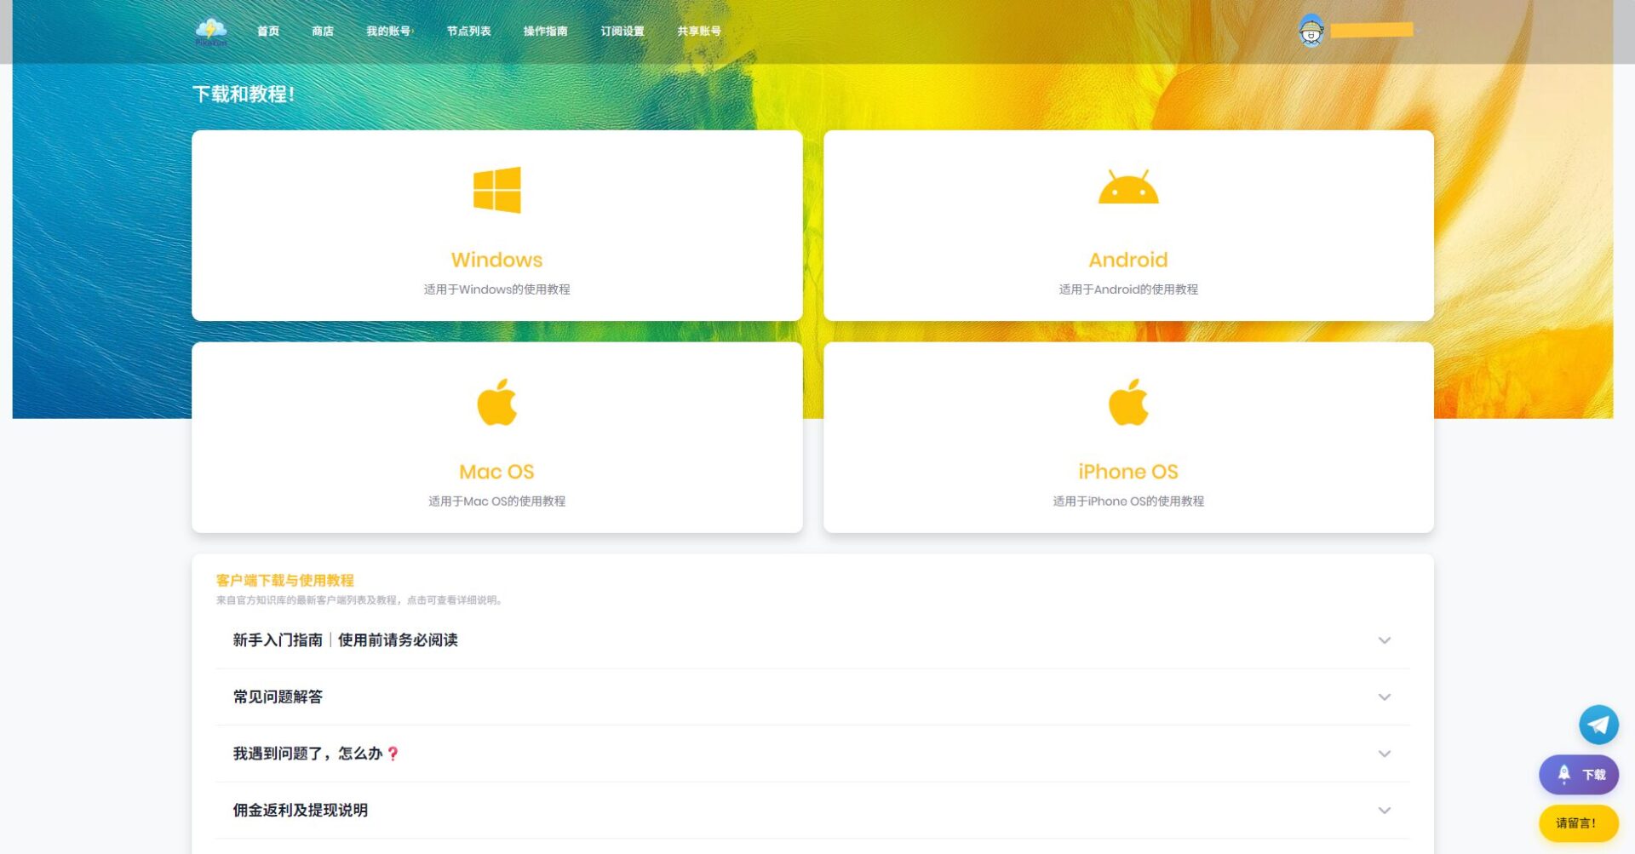Screen dimensions: 1635x854
Task: Click the Windows logo icon
Action: tap(496, 189)
